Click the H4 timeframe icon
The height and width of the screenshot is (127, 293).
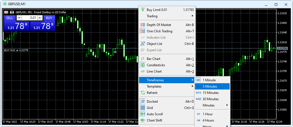(x=199, y=120)
